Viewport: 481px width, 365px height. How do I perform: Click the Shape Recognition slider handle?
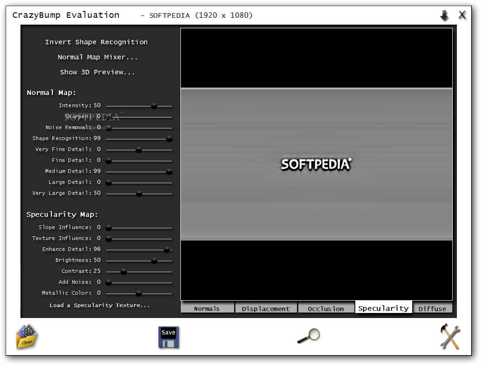[169, 139]
